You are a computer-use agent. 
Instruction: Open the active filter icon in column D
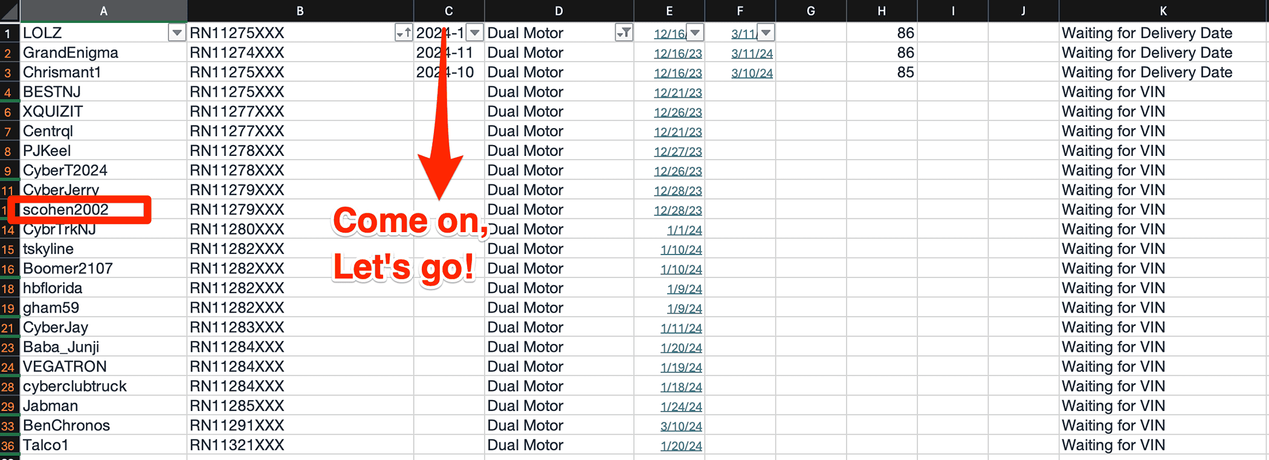coord(624,33)
